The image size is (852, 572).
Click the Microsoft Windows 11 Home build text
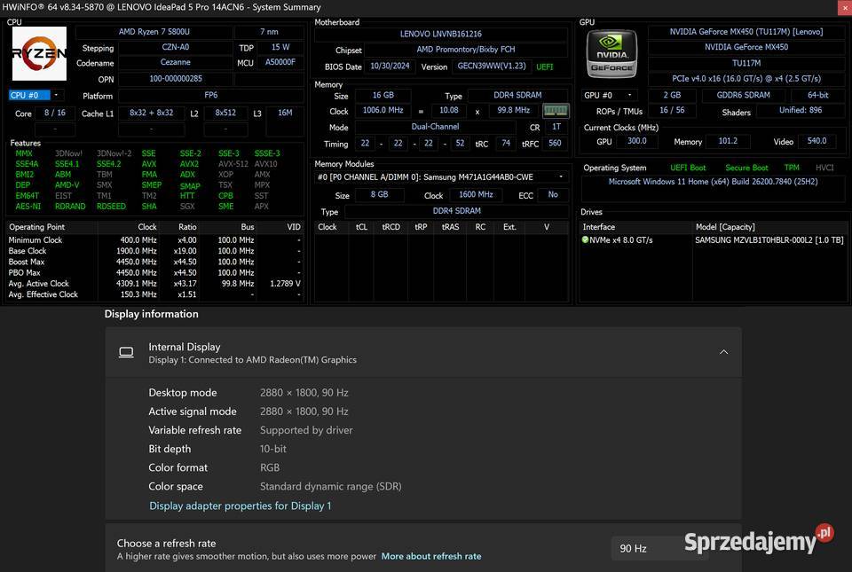[x=713, y=182]
